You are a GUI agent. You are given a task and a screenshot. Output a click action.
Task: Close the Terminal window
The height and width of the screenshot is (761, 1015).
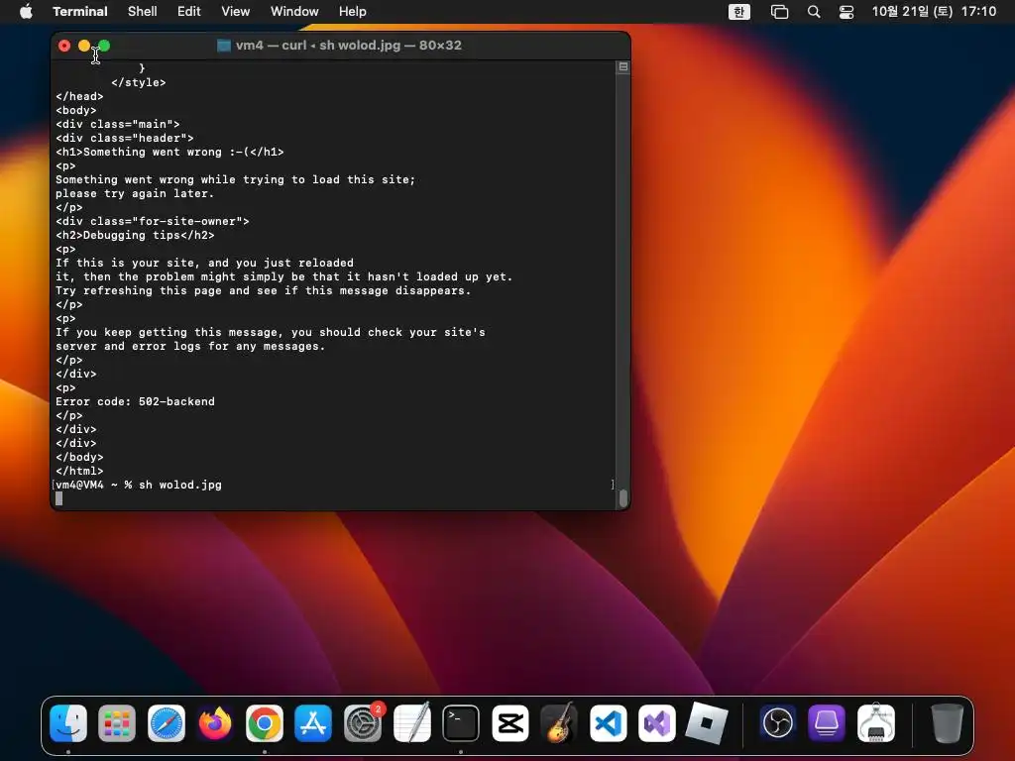(x=64, y=46)
